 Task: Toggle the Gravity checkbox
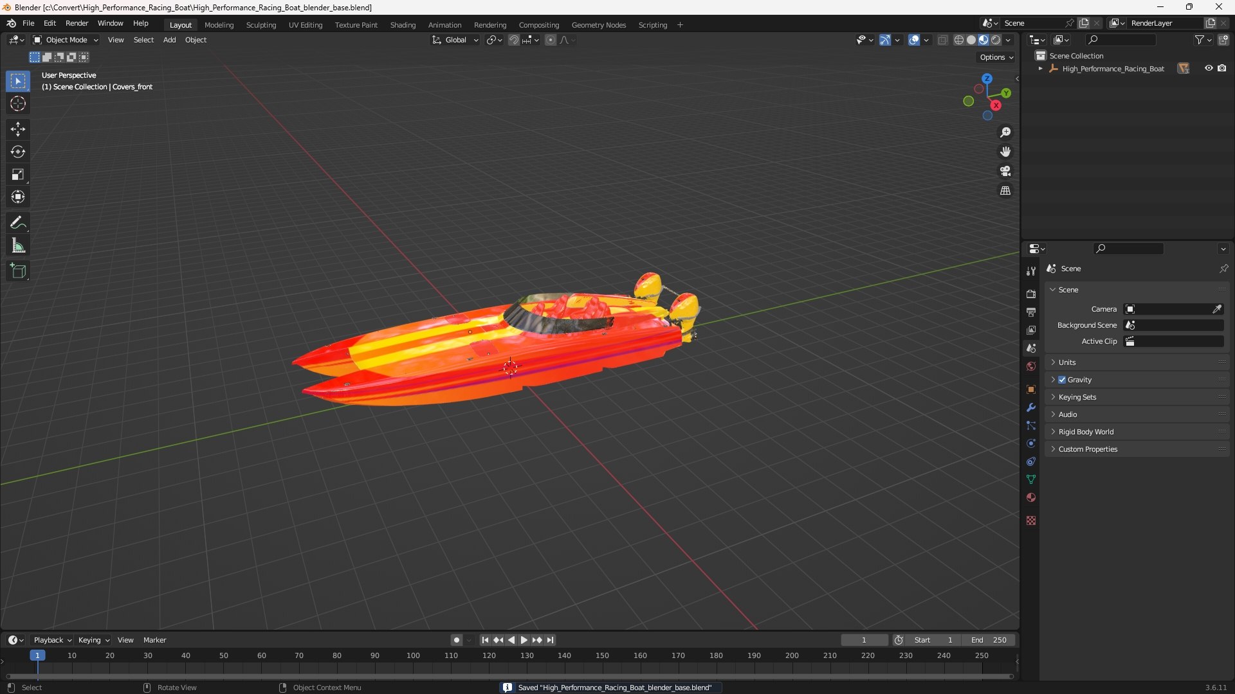pos(1062,380)
